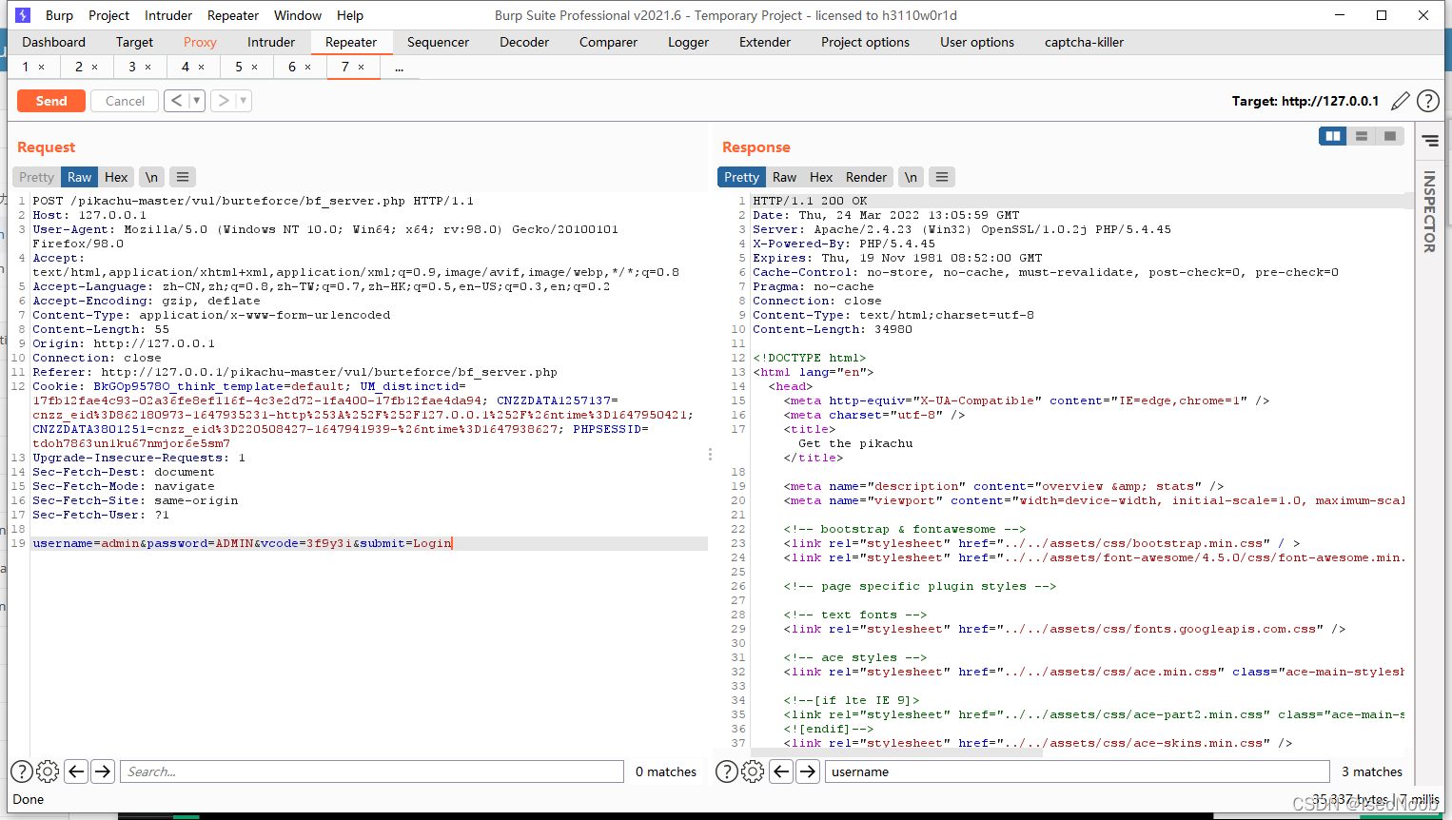Switch to the Extender tab
The width and height of the screenshot is (1452, 820).
[x=765, y=42]
